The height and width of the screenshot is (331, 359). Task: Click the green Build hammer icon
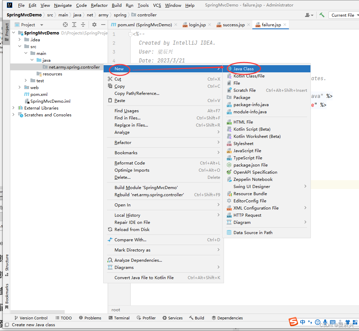pyautogui.click(x=322, y=15)
